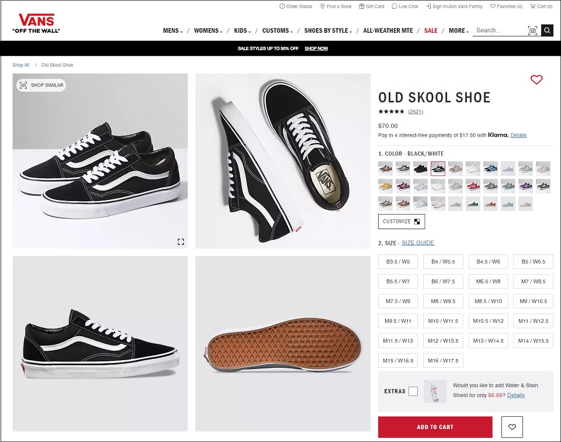Expand the KIDS menu

click(x=243, y=31)
